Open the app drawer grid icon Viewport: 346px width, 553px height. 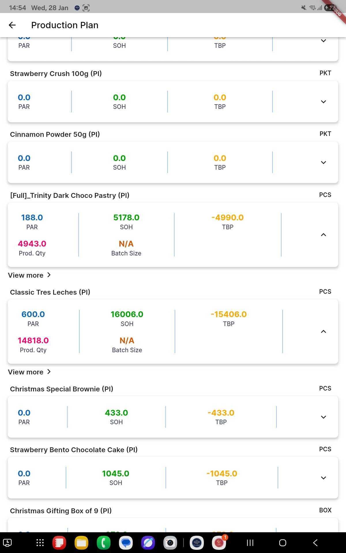(40, 543)
